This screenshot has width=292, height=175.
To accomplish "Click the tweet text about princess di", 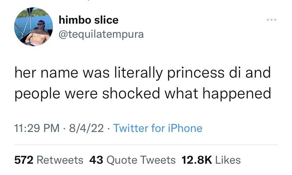I will coord(142,83).
